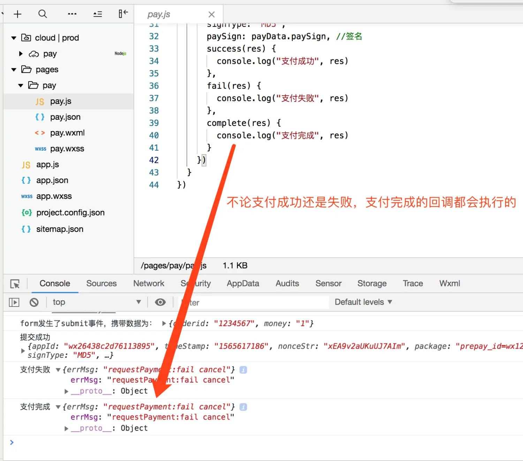This screenshot has width=523, height=461.
Task: Open pay.wxml file
Action: tap(67, 133)
